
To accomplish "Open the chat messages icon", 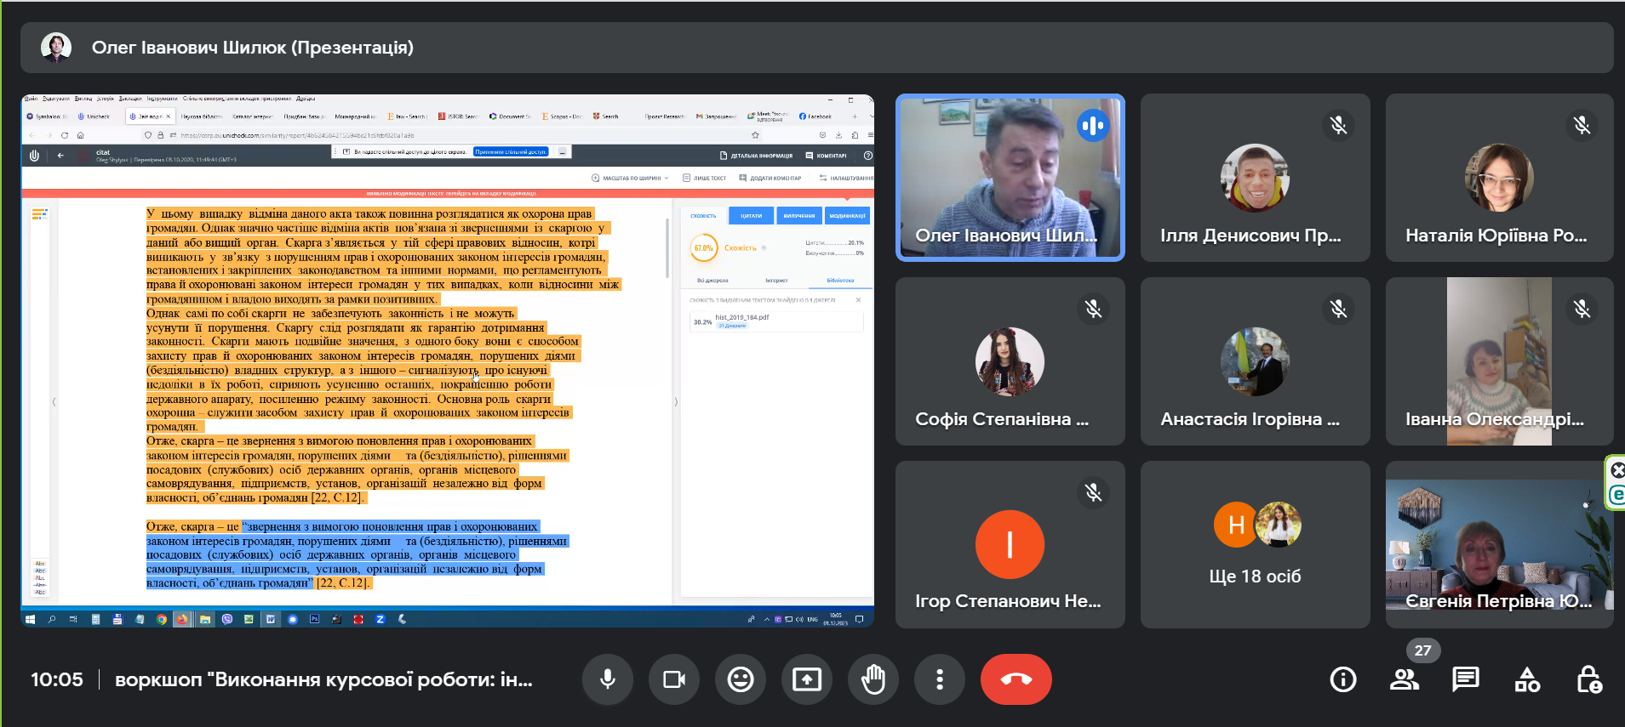I will 1466,679.
